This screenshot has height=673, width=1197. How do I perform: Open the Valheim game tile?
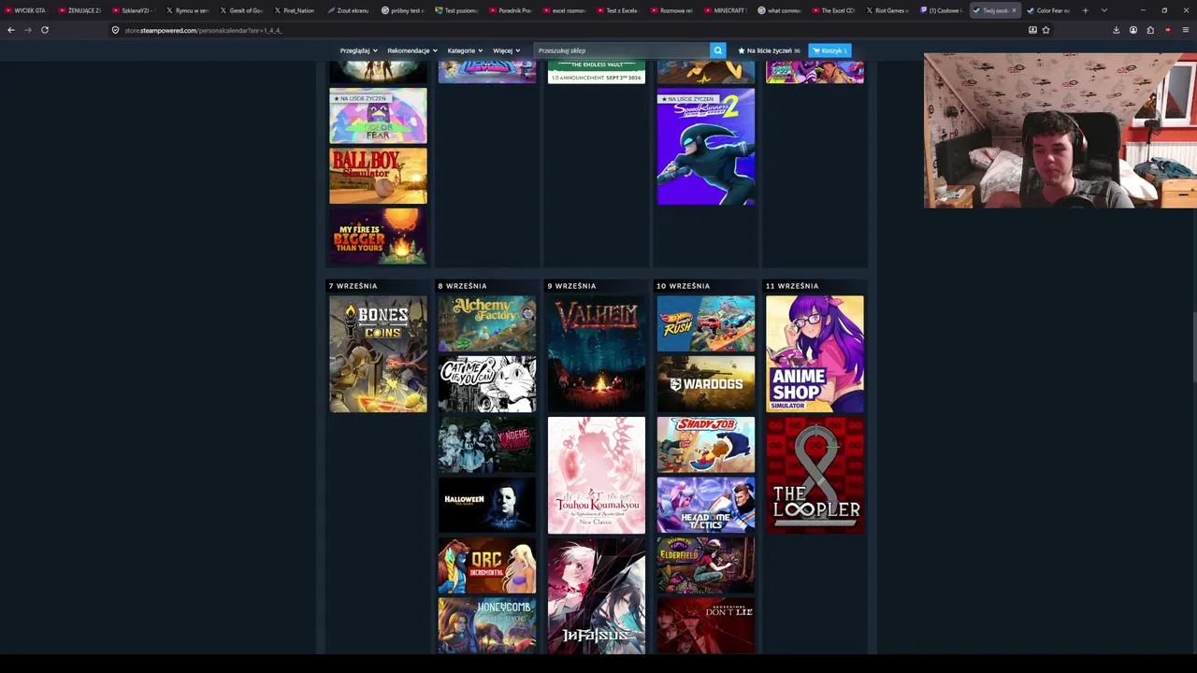597,354
